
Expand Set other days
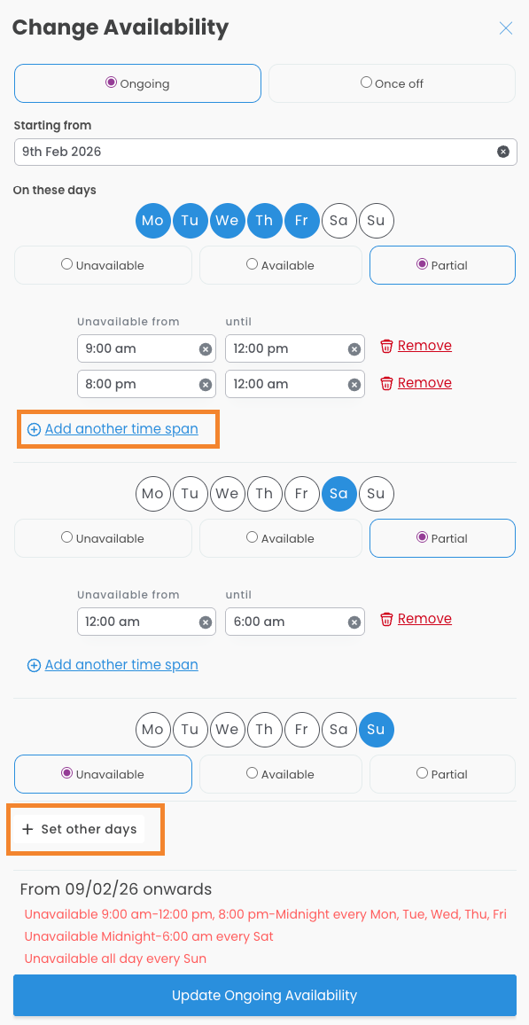click(x=80, y=830)
